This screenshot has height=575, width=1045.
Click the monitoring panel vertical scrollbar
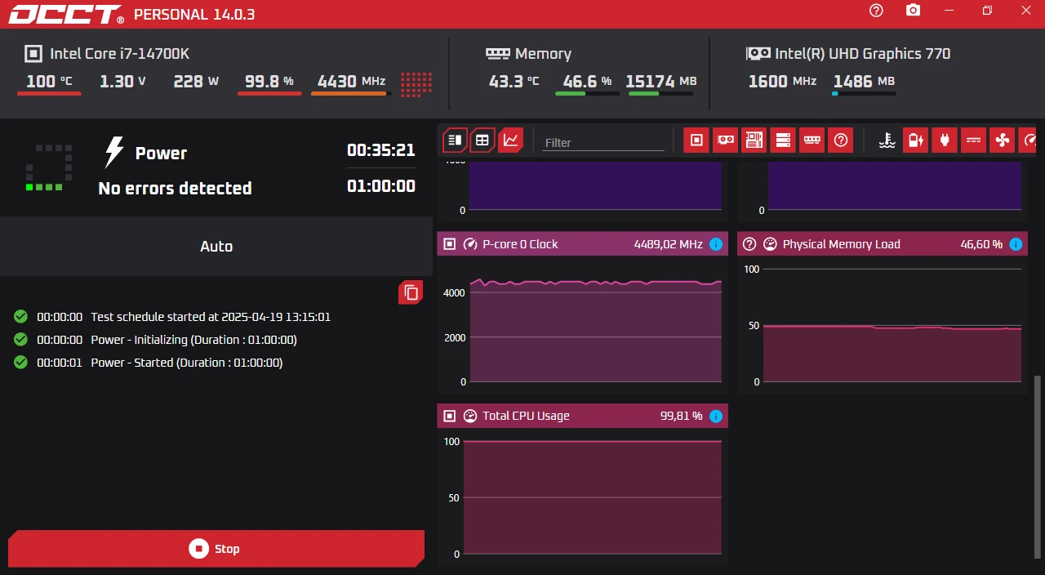pyautogui.click(x=1038, y=466)
